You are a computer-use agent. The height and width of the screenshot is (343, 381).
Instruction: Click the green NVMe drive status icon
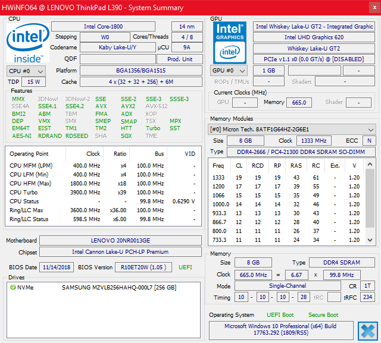pyautogui.click(x=13, y=288)
